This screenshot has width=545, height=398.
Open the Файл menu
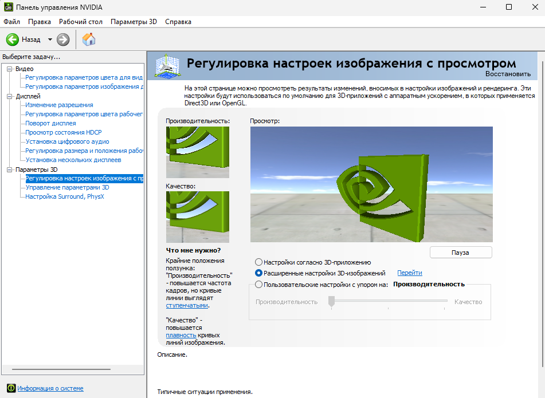(x=10, y=21)
